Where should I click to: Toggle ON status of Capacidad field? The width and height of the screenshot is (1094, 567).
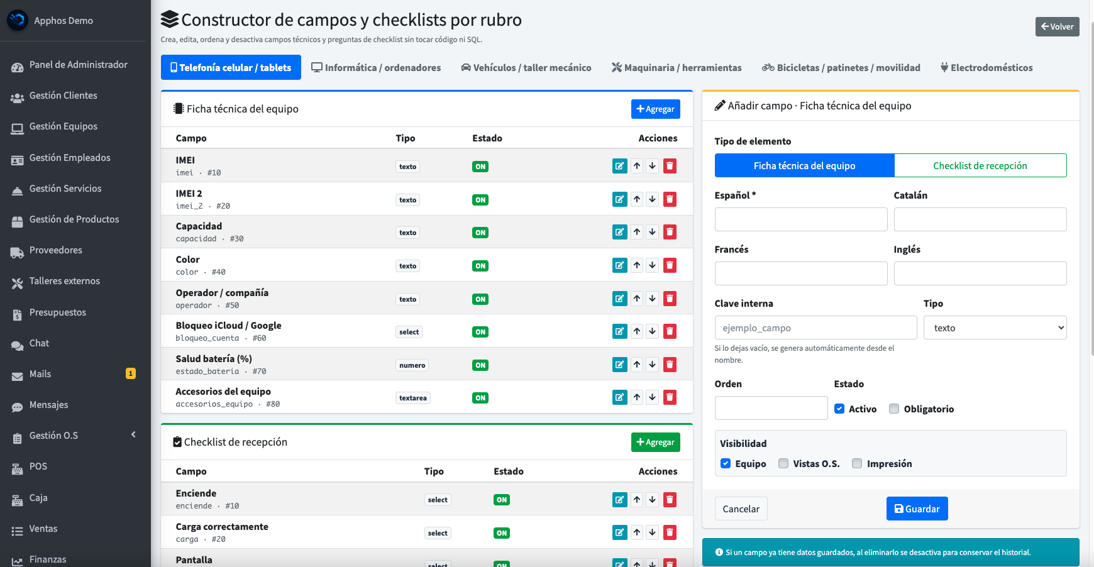pos(480,233)
